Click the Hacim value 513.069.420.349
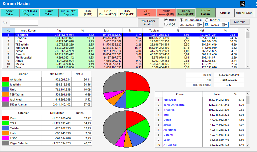This screenshot has width=257, height=152. coord(229,75)
